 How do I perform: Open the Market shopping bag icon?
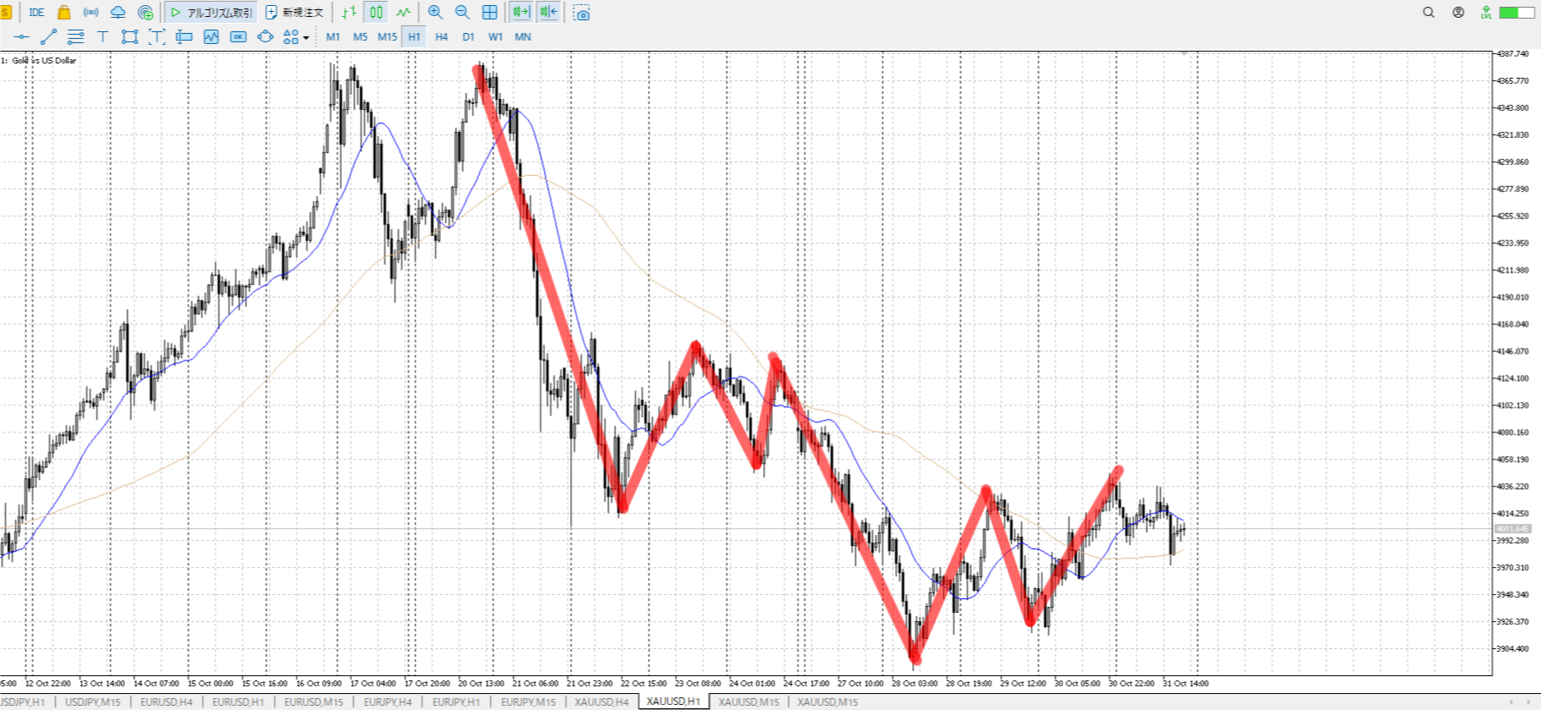(64, 13)
